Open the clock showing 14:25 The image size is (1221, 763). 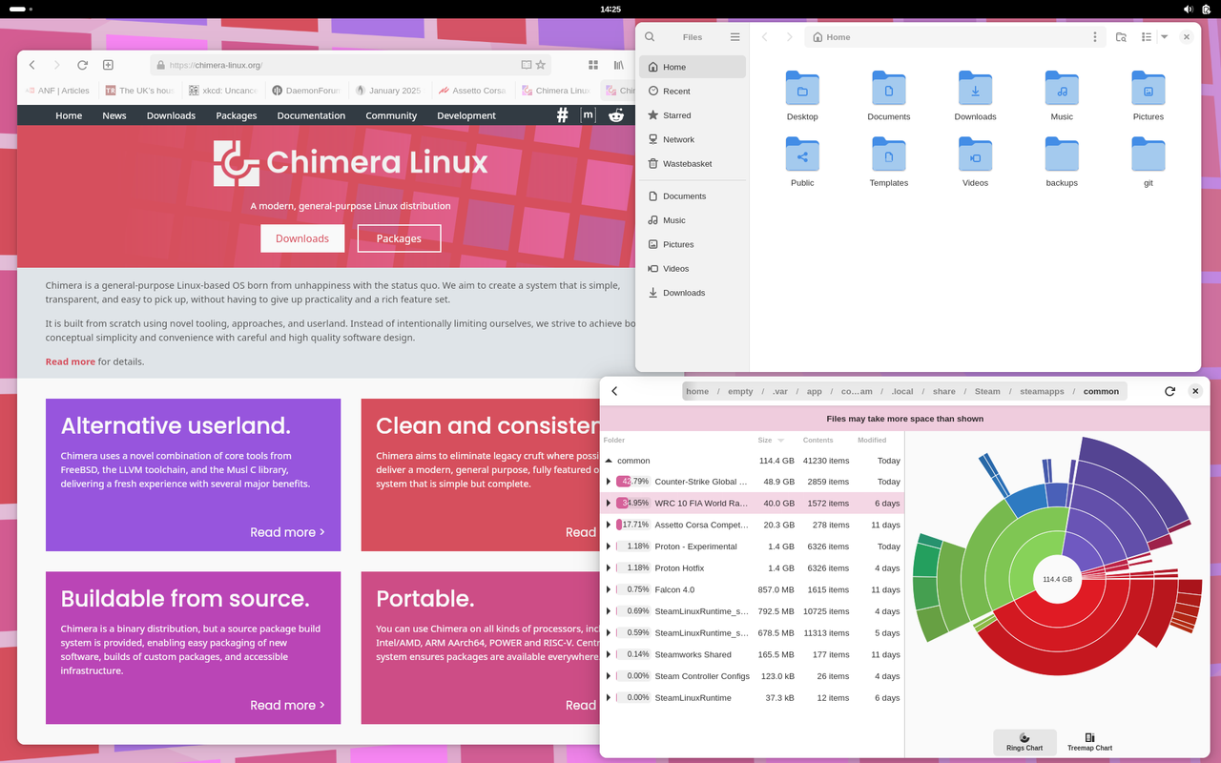610,9
